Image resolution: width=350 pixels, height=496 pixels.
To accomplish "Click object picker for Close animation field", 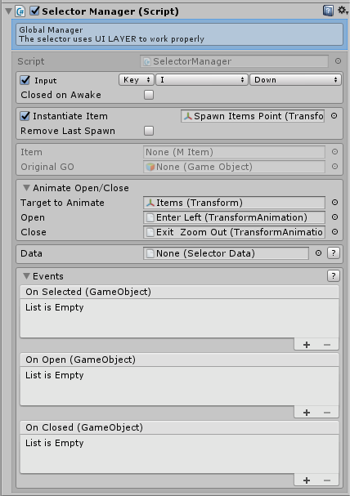I will 334,232.
